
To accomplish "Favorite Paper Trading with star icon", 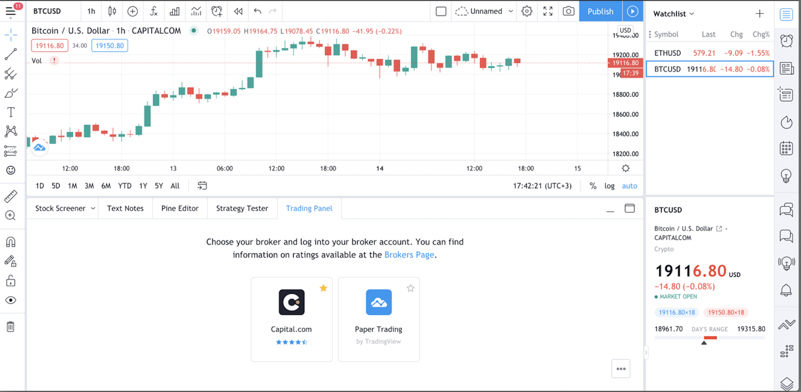I will pos(410,288).
